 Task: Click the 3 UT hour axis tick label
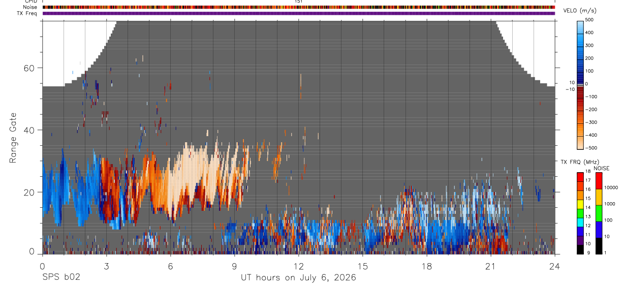point(106,265)
